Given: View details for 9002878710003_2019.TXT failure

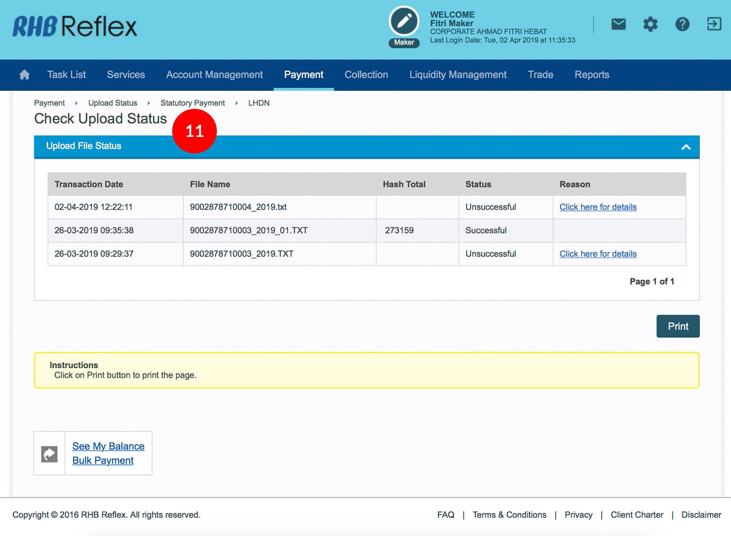Looking at the screenshot, I should pos(598,254).
